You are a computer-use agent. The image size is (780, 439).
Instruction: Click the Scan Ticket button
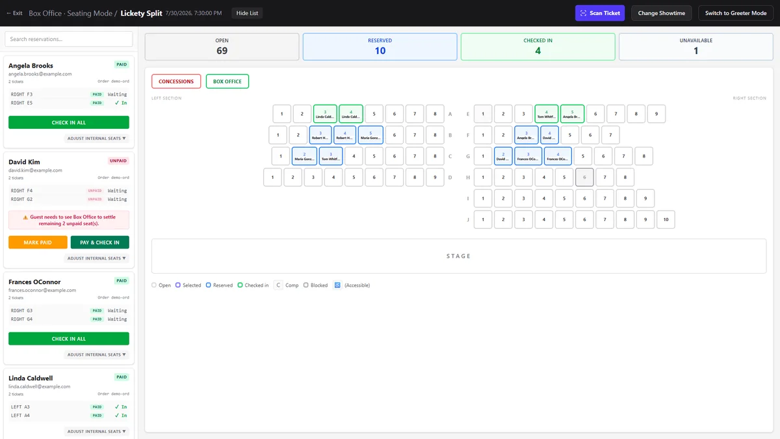pos(600,13)
